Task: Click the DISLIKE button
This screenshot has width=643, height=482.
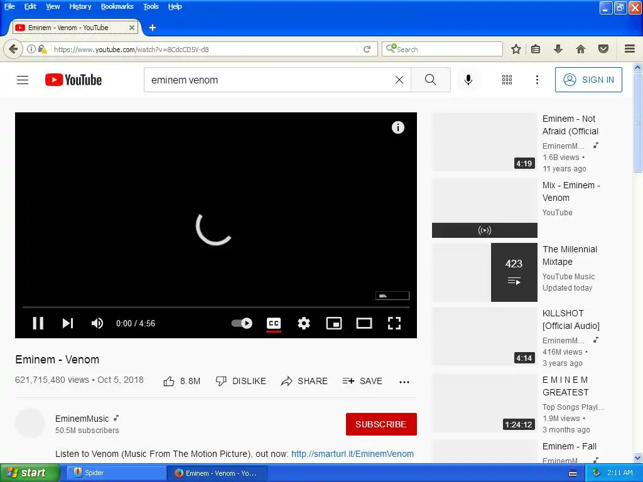Action: 240,381
